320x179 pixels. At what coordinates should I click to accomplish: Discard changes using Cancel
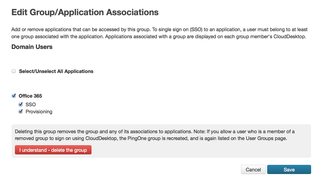(x=253, y=169)
